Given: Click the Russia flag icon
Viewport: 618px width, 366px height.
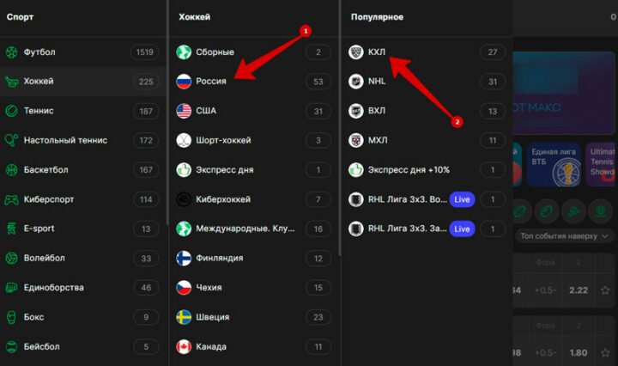Looking at the screenshot, I should click(x=184, y=82).
